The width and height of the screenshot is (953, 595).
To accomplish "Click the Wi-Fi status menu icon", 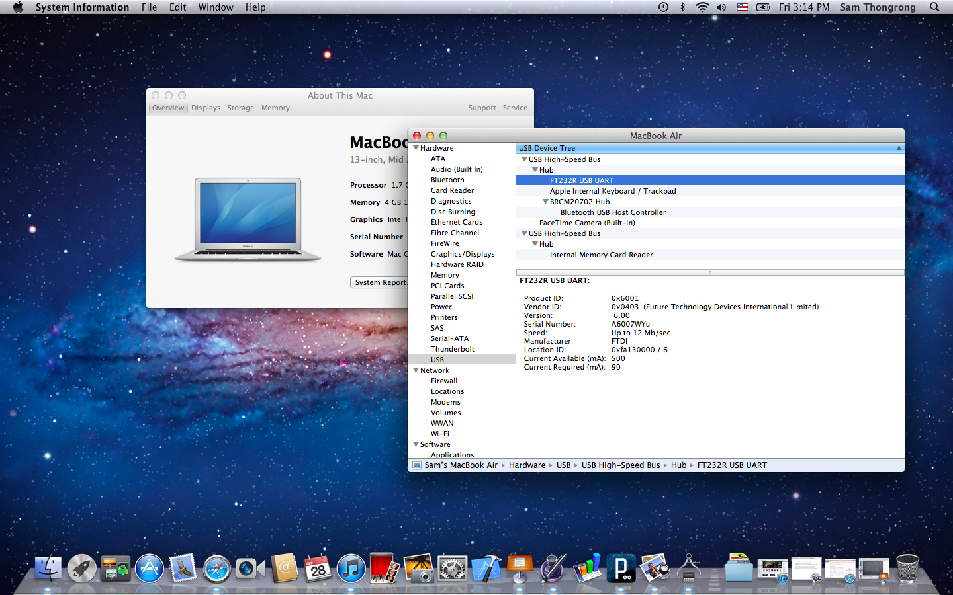I will pyautogui.click(x=702, y=7).
